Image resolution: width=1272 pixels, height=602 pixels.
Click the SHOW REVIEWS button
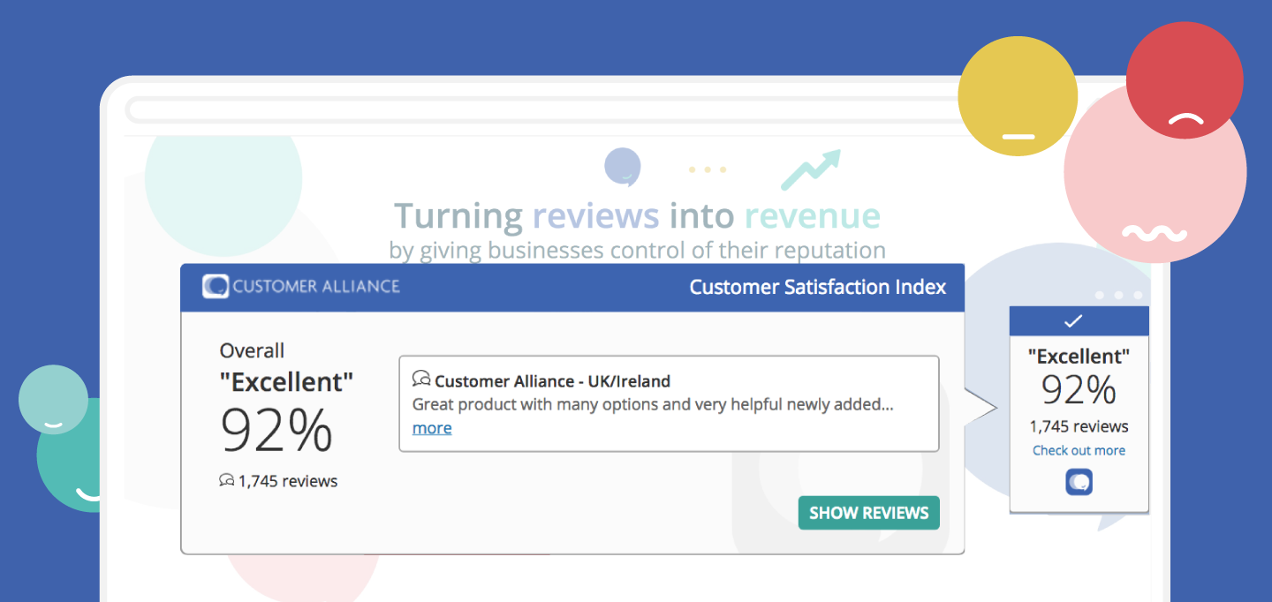point(869,513)
